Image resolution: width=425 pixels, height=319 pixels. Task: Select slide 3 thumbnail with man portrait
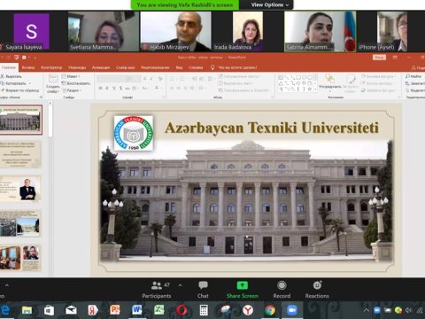pyautogui.click(x=20, y=189)
